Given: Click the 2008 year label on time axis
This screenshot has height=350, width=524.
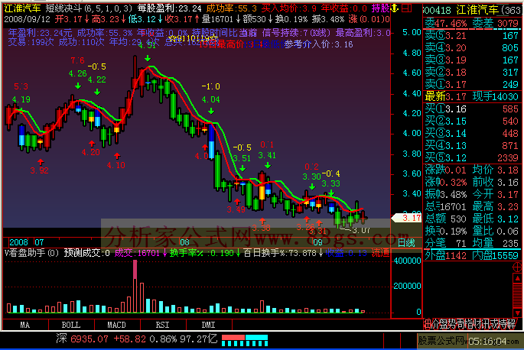Looking at the screenshot, I should [18, 242].
